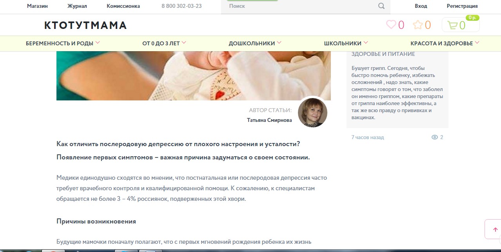Expand the Красота и здоровье menu

pyautogui.click(x=445, y=43)
